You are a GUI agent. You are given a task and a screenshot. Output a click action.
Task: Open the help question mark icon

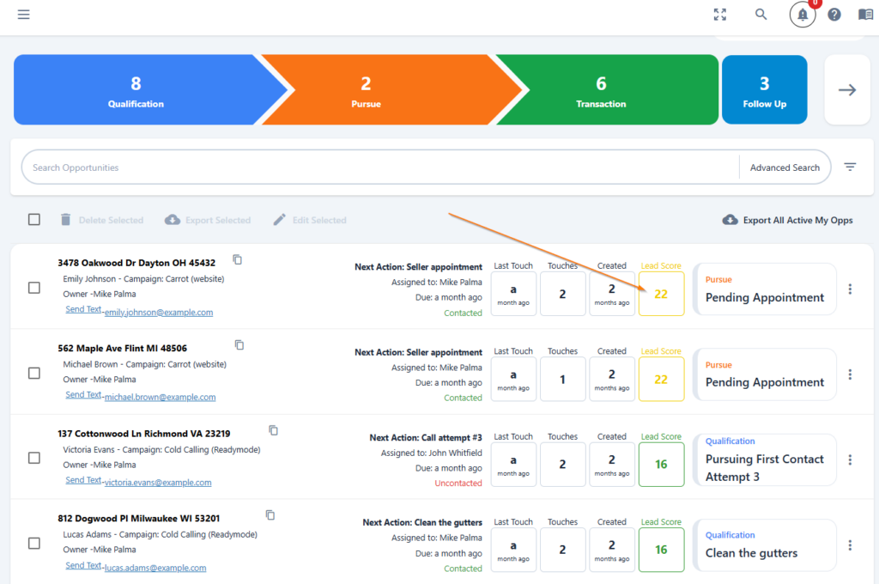pos(834,15)
